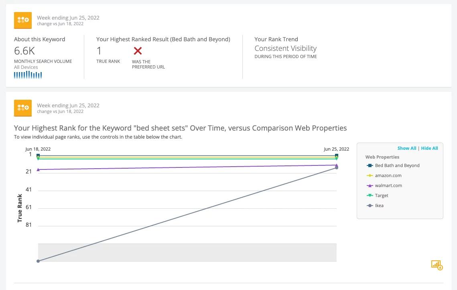The image size is (457, 290).
Task: Click the chart export icon below the legend
Action: (x=437, y=265)
